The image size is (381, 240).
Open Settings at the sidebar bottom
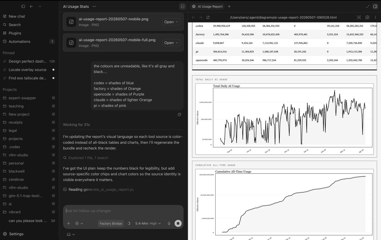16,234
